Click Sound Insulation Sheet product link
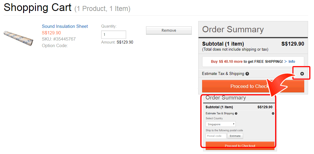314x154 pixels. click(x=65, y=26)
